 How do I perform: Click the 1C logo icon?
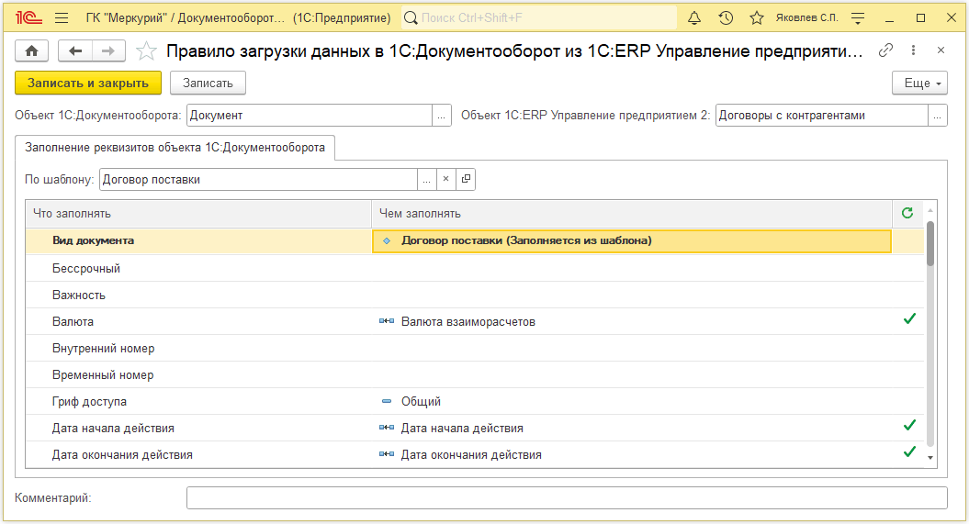click(28, 18)
